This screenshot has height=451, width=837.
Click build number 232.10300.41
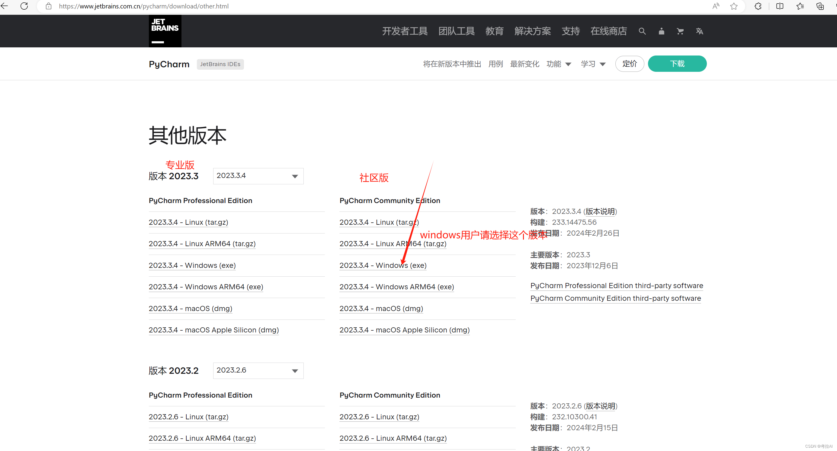point(574,417)
